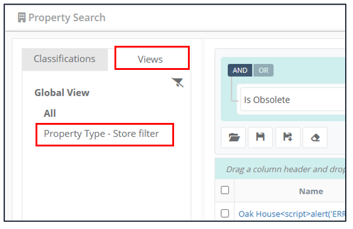Click the column grouping drop area

point(280,169)
